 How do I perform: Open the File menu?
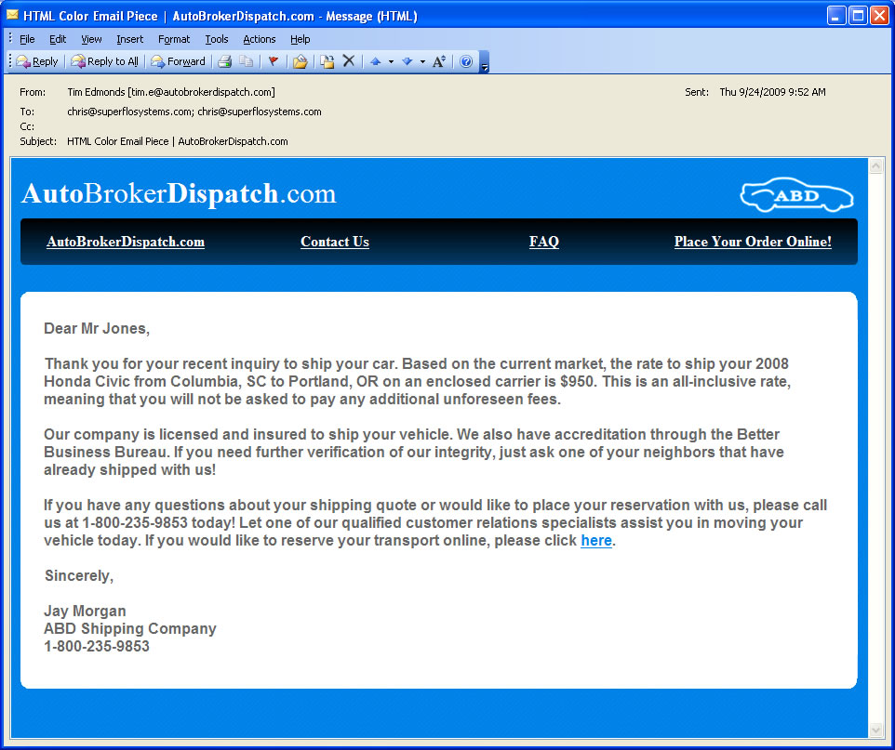click(27, 39)
